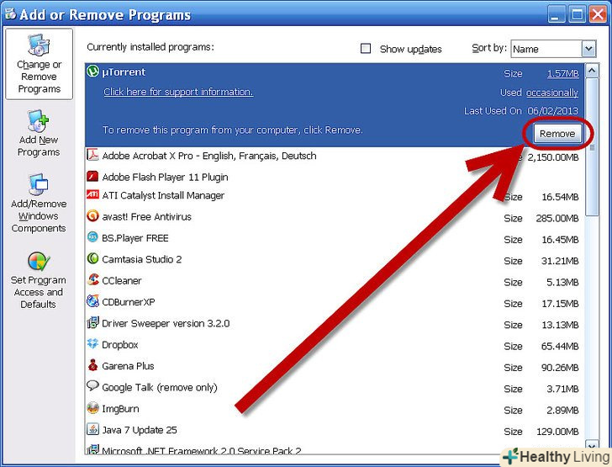Image resolution: width=612 pixels, height=467 pixels.
Task: Select CDBurnerXP program icon
Action: pyautogui.click(x=92, y=301)
